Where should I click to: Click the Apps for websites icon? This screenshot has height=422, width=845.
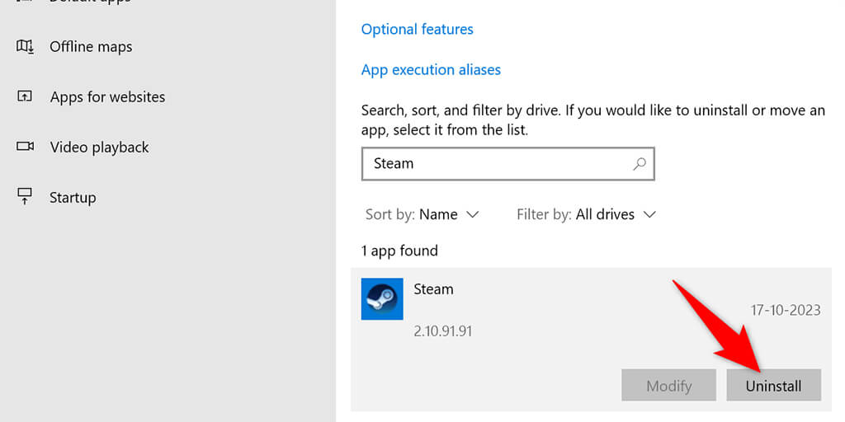(x=25, y=96)
